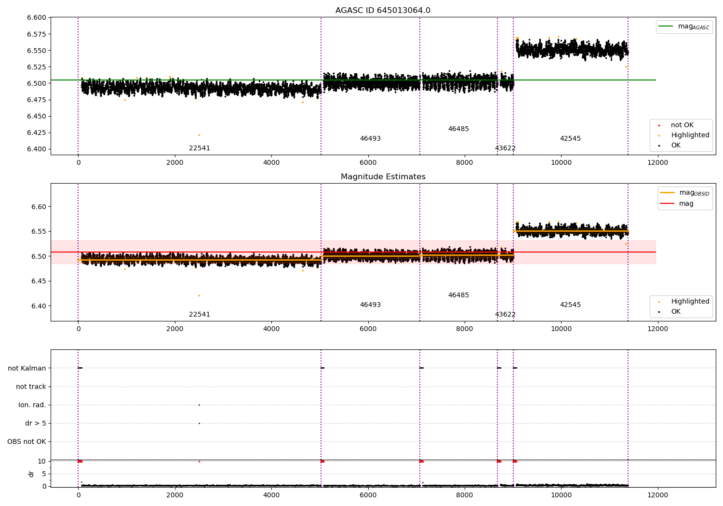Click obsid label 46493 in the AGASC ID plot
This screenshot has width=723, height=506.
[370, 139]
